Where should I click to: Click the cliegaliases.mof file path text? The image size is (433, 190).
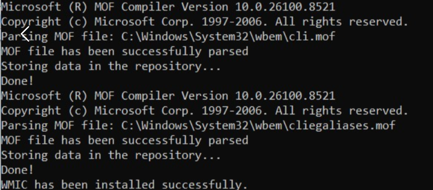258,126
